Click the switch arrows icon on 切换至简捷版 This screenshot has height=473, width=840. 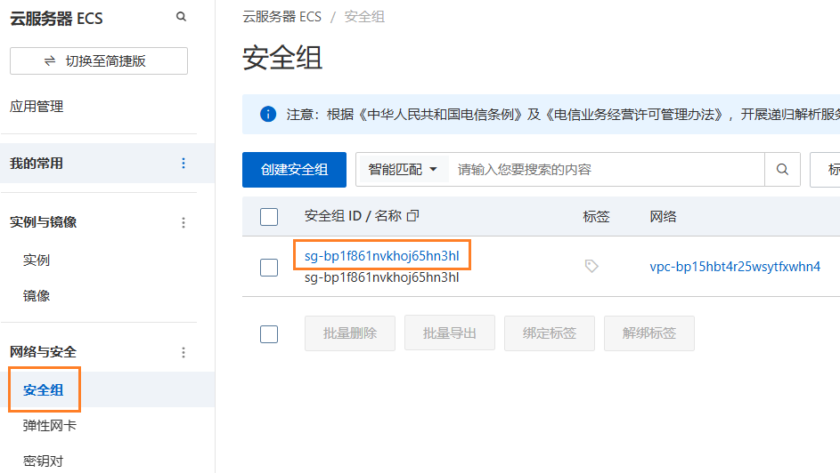click(x=50, y=61)
